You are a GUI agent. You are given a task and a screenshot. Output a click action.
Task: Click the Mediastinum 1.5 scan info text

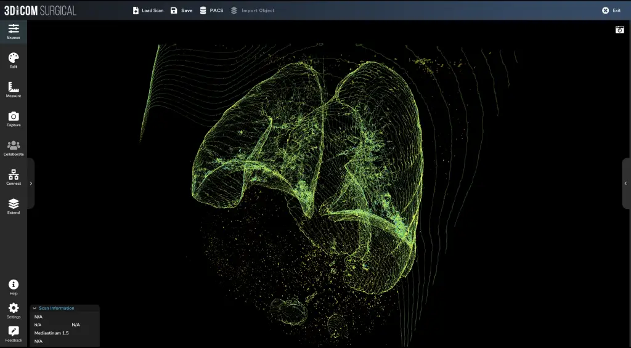click(x=52, y=333)
